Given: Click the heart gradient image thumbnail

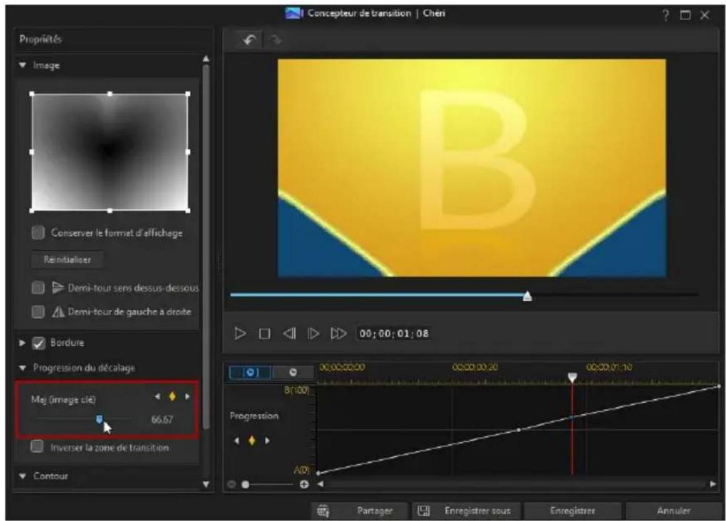Looking at the screenshot, I should [110, 152].
